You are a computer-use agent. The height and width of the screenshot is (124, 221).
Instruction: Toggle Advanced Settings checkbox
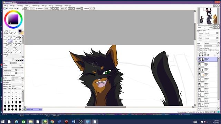(x=4, y=75)
